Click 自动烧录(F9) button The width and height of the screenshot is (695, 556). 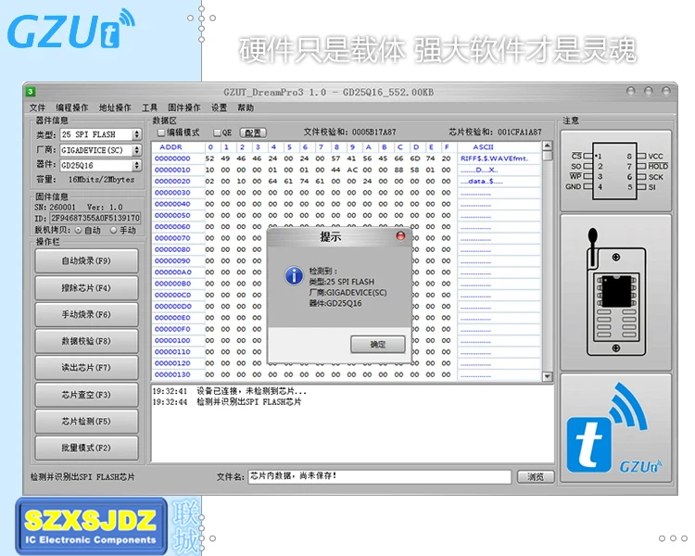pos(86,260)
